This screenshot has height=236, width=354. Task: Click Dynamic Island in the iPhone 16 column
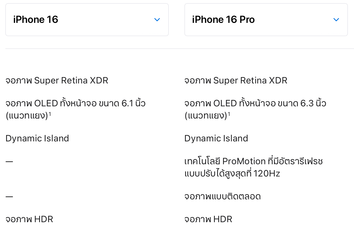37,138
